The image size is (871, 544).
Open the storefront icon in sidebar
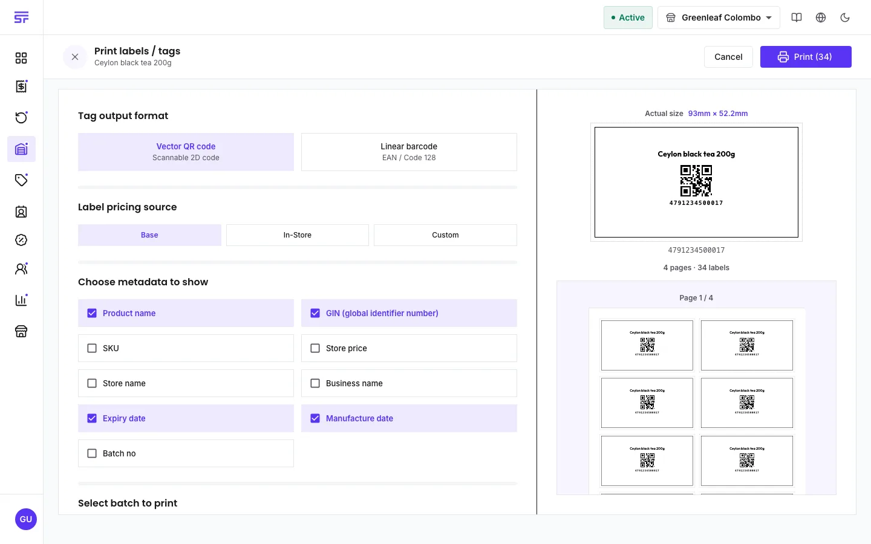point(21,331)
